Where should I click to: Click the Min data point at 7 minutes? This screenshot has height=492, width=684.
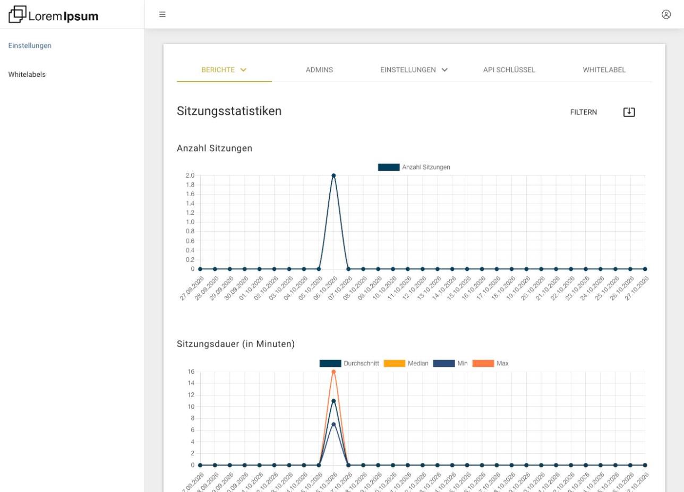334,425
